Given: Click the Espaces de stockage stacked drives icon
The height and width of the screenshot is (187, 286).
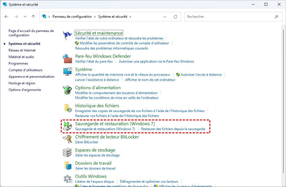Looking at the screenshot, I should [x=67, y=152].
